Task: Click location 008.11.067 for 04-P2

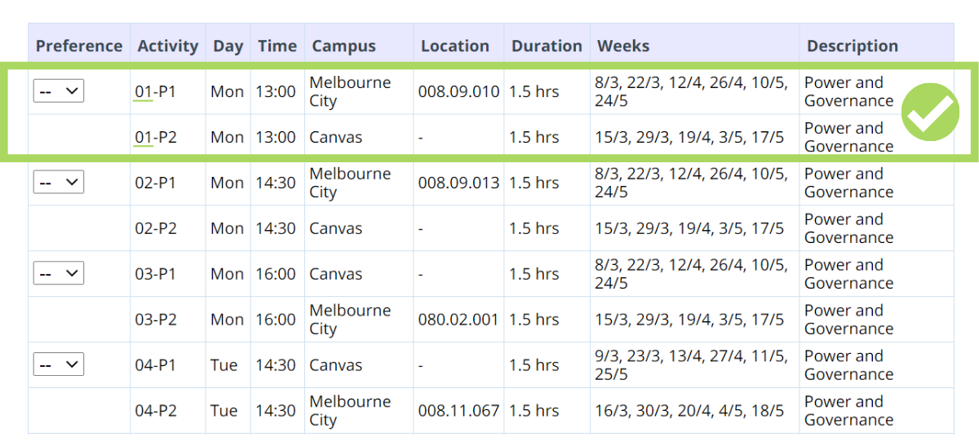Action: pos(458,411)
